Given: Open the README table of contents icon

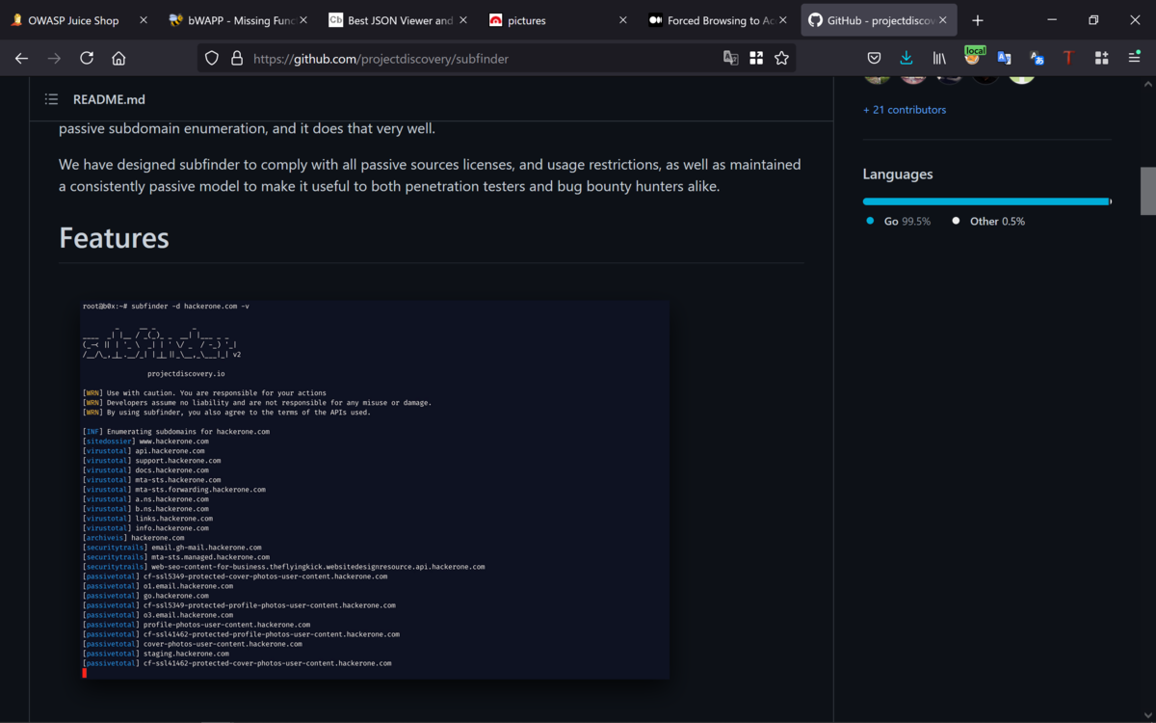Looking at the screenshot, I should pyautogui.click(x=52, y=99).
